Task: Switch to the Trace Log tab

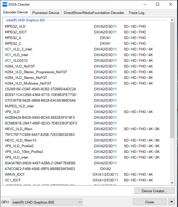Action: coord(136,13)
